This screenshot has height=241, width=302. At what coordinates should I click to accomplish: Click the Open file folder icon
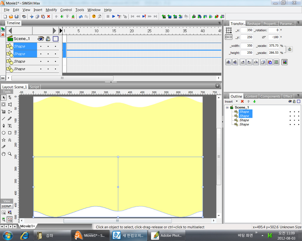click(11, 16)
